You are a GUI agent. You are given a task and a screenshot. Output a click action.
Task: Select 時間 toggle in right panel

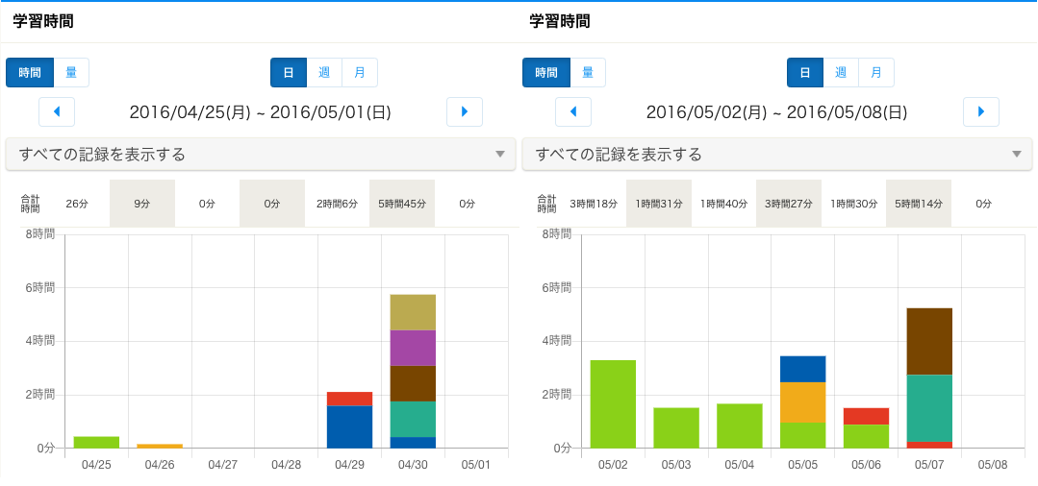(x=545, y=73)
